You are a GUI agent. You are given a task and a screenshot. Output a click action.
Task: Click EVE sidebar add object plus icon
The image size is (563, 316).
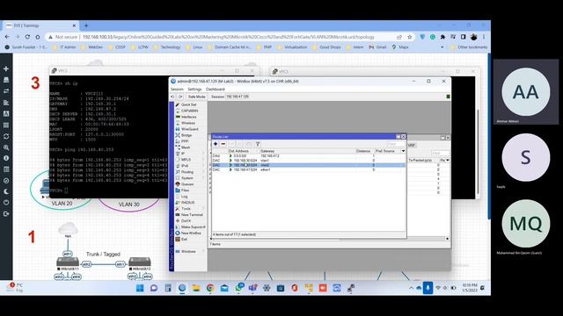pos(6,68)
